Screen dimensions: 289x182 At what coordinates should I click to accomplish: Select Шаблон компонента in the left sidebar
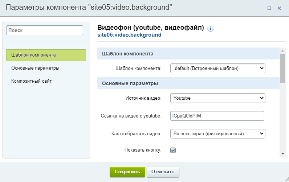46,55
